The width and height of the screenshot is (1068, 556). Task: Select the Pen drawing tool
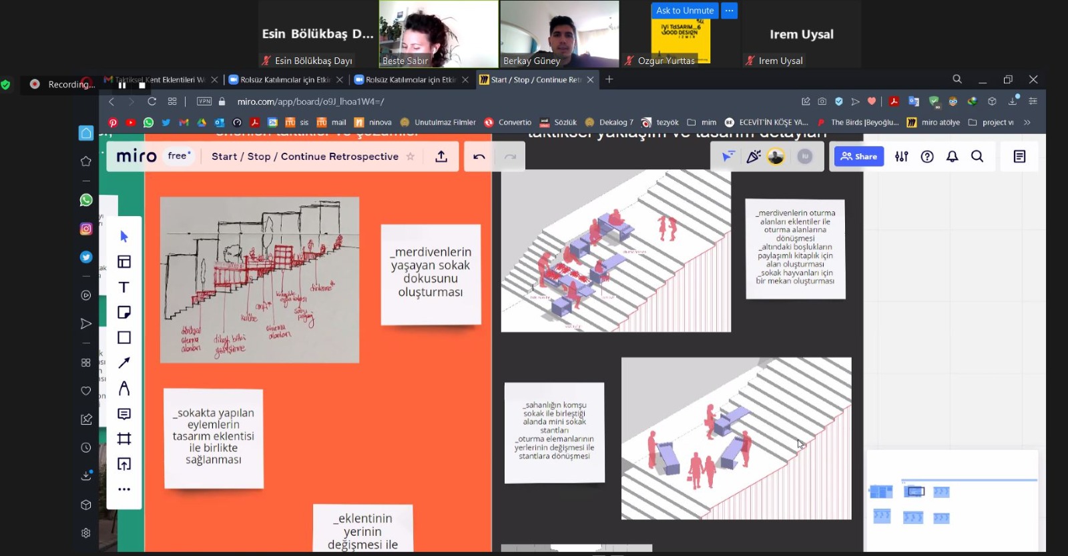[124, 389]
